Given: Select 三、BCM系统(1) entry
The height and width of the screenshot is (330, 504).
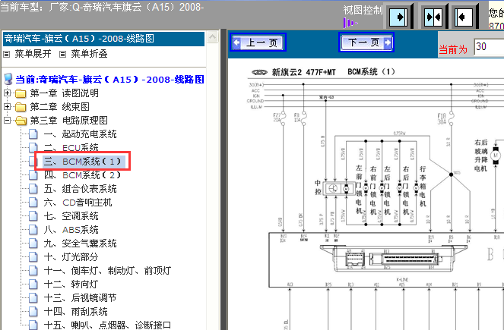Looking at the screenshot, I should (x=82, y=162).
